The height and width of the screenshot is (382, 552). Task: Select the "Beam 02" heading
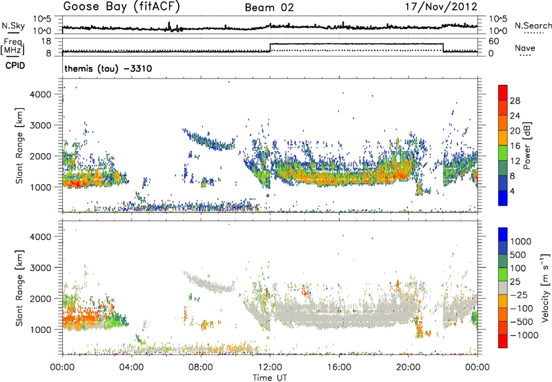coord(269,8)
